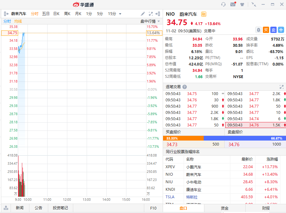Toggle the 均线 average line display
Viewport: 286px width, 213px height.
[x=18, y=21]
